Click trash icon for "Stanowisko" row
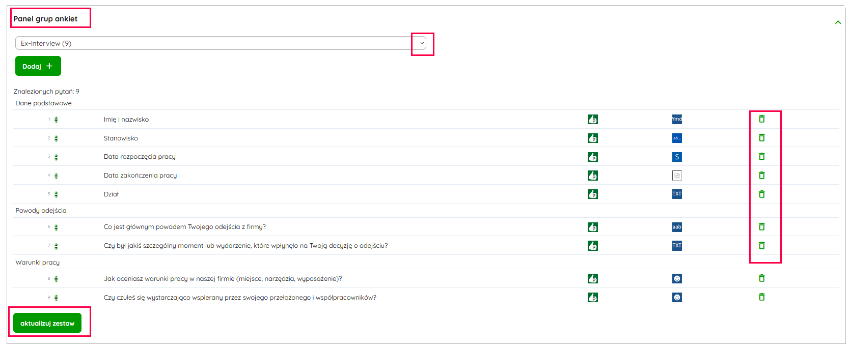Image resolution: width=849 pixels, height=347 pixels. 761,138
